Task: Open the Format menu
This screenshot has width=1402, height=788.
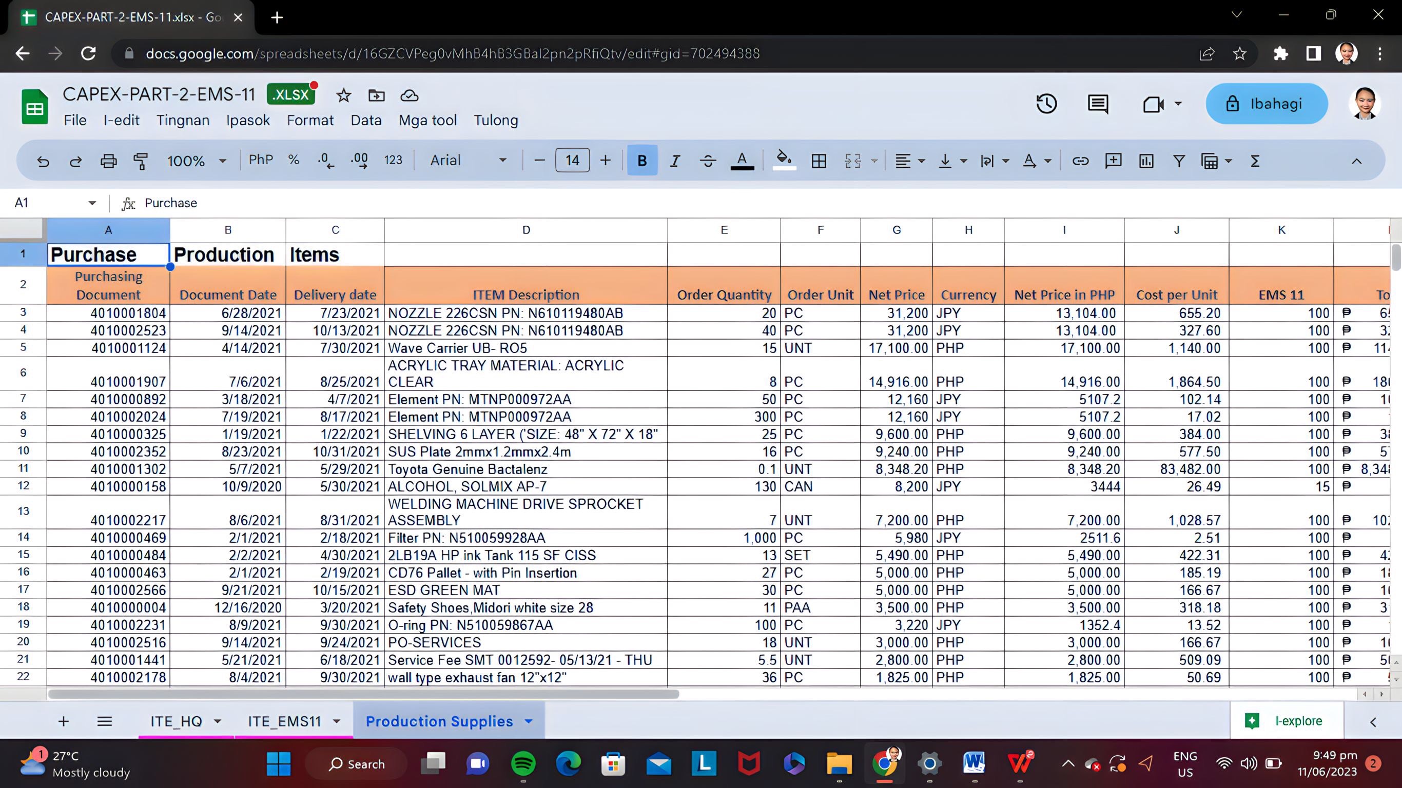Action: [310, 120]
